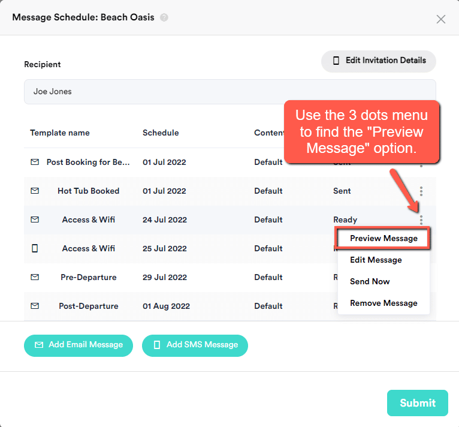
Task: Open three dots menu for Hot Tub Booked
Action: 421,191
